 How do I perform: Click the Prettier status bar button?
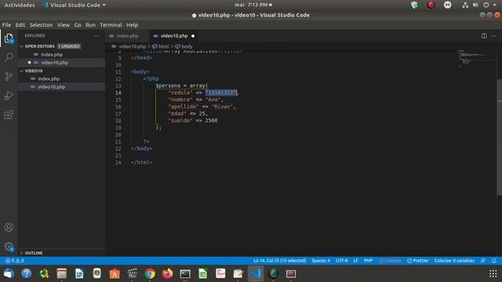[x=418, y=261]
